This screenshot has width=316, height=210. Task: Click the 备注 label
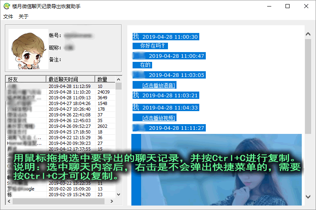(55, 60)
